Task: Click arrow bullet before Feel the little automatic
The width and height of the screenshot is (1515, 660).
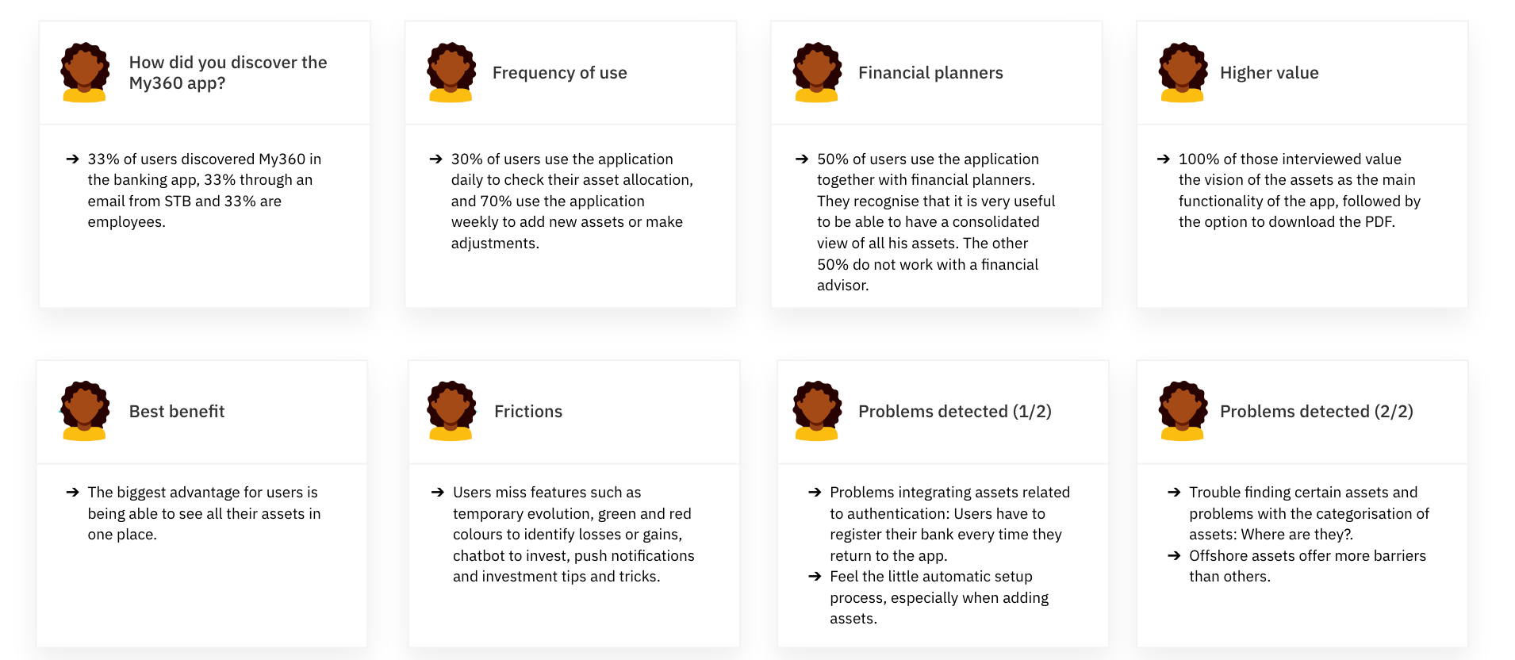Action: 815,576
